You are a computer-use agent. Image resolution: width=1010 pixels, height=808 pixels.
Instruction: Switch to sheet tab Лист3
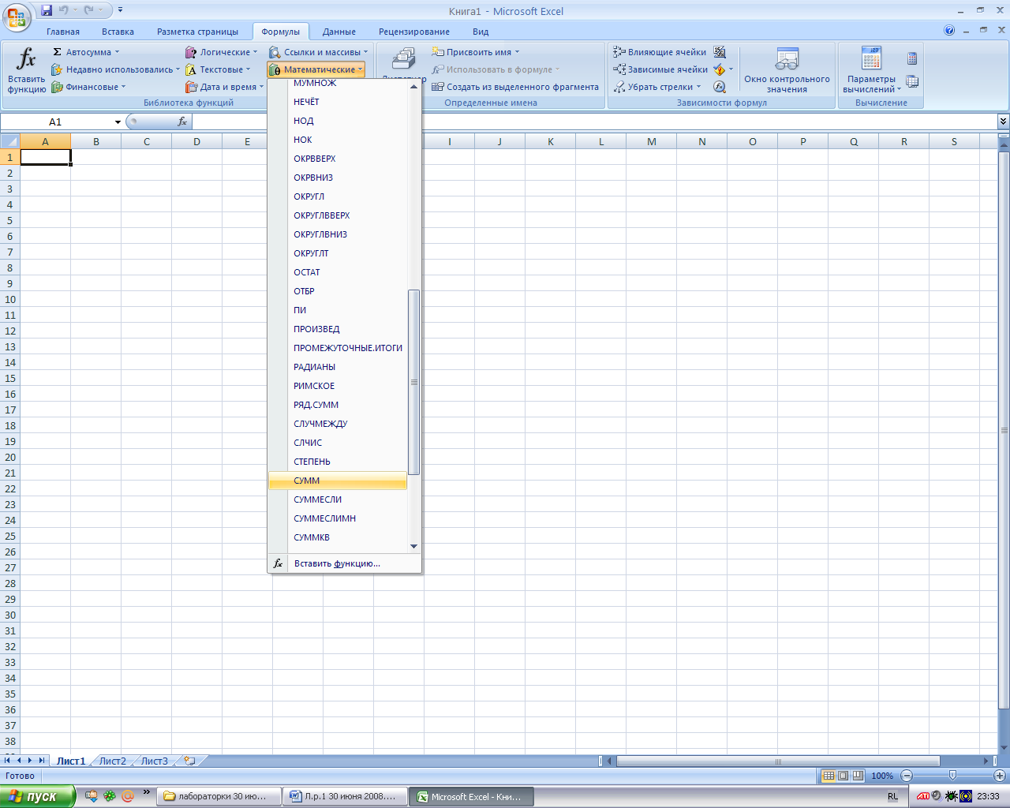pyautogui.click(x=155, y=761)
